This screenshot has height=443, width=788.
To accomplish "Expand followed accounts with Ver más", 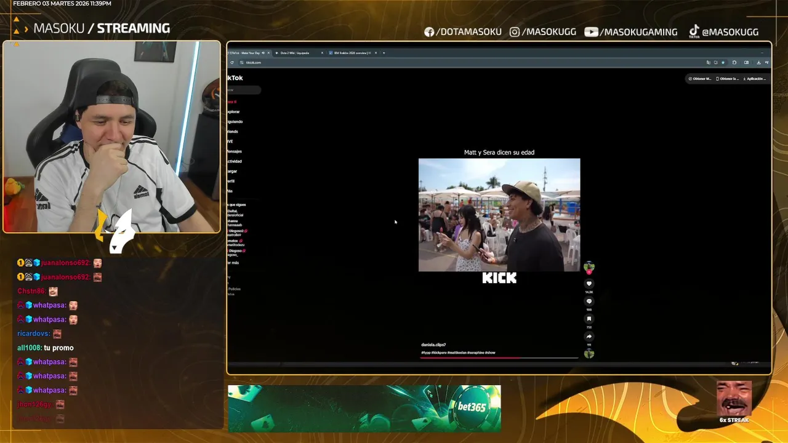I will click(233, 263).
